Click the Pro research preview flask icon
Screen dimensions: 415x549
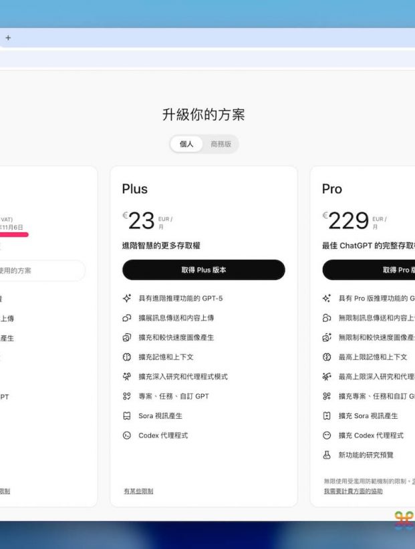tap(327, 455)
